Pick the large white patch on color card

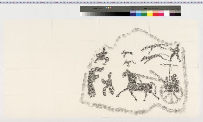coord(167,13)
